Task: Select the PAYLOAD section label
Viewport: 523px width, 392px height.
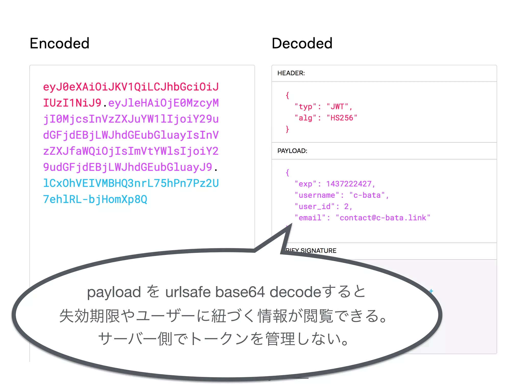Action: click(x=292, y=151)
